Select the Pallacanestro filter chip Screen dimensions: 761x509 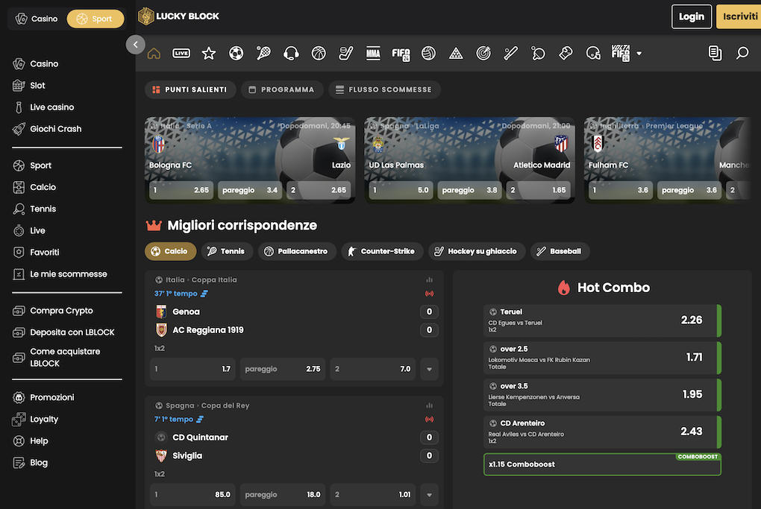tap(296, 251)
